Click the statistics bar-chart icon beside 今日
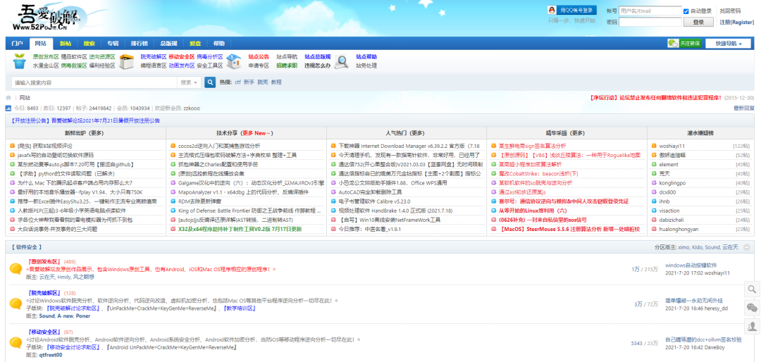Screen dimensions: 761x362 coord(8,108)
